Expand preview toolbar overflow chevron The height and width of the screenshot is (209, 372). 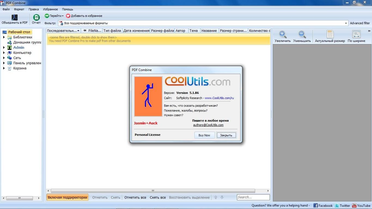click(369, 31)
